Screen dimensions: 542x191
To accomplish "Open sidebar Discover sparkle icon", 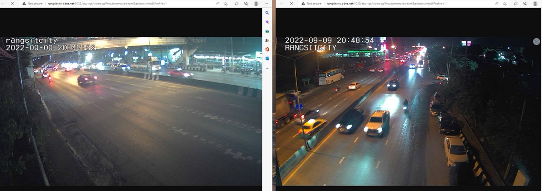I will pos(267,22).
